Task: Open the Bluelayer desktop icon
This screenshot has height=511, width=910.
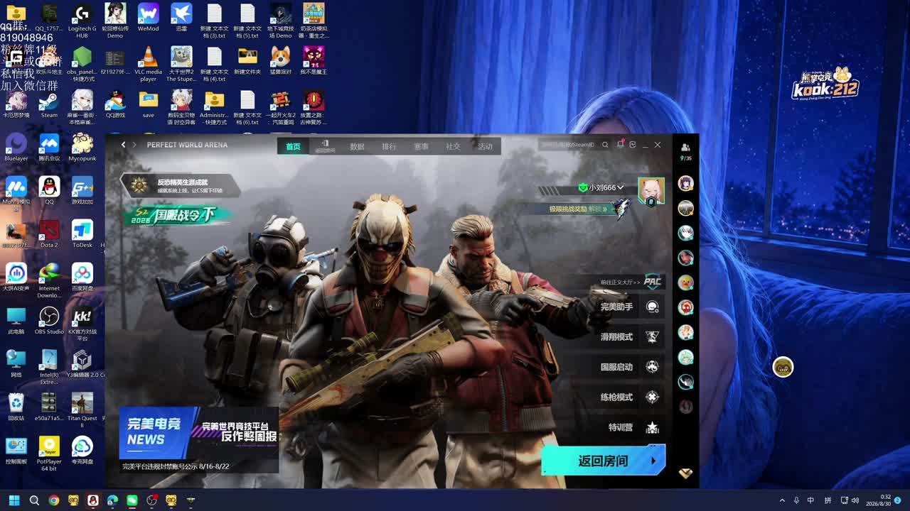Action: [16, 148]
